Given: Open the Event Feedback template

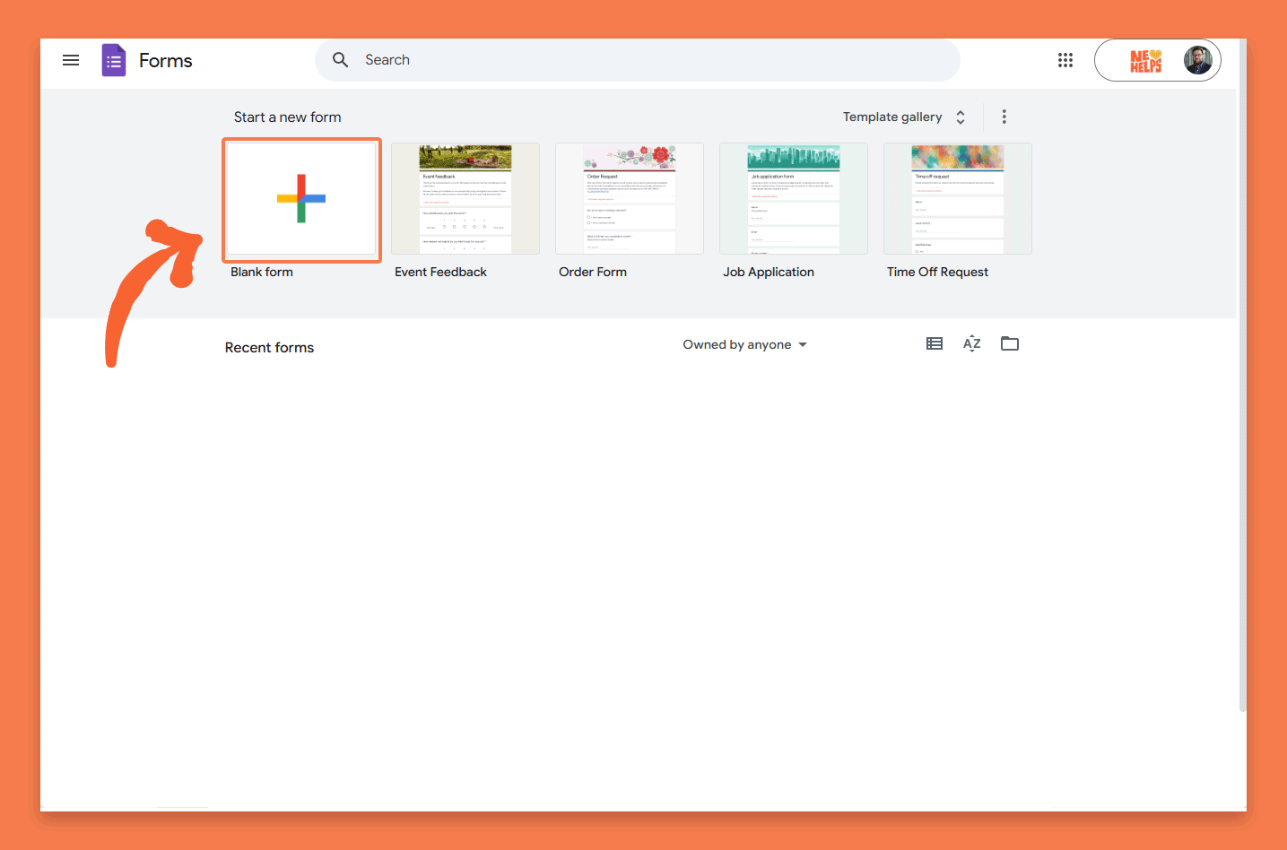Looking at the screenshot, I should click(465, 198).
